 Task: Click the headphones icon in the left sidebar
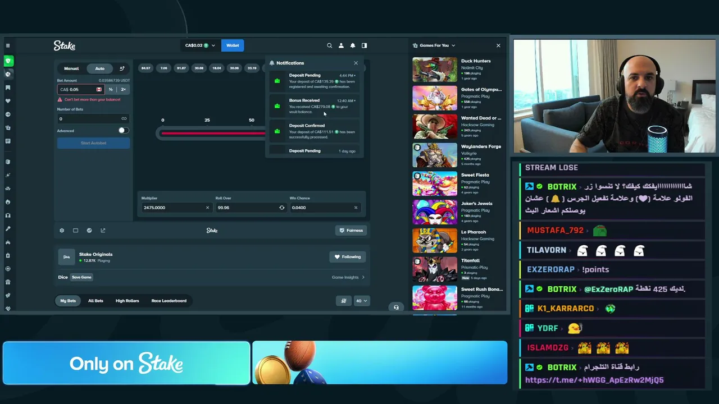click(x=8, y=215)
